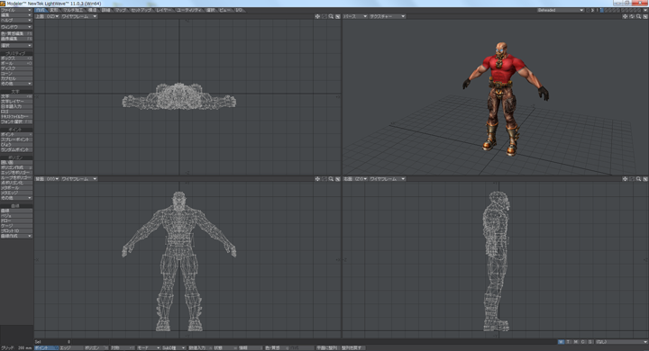Switch to the マップ map tab

(x=121, y=10)
